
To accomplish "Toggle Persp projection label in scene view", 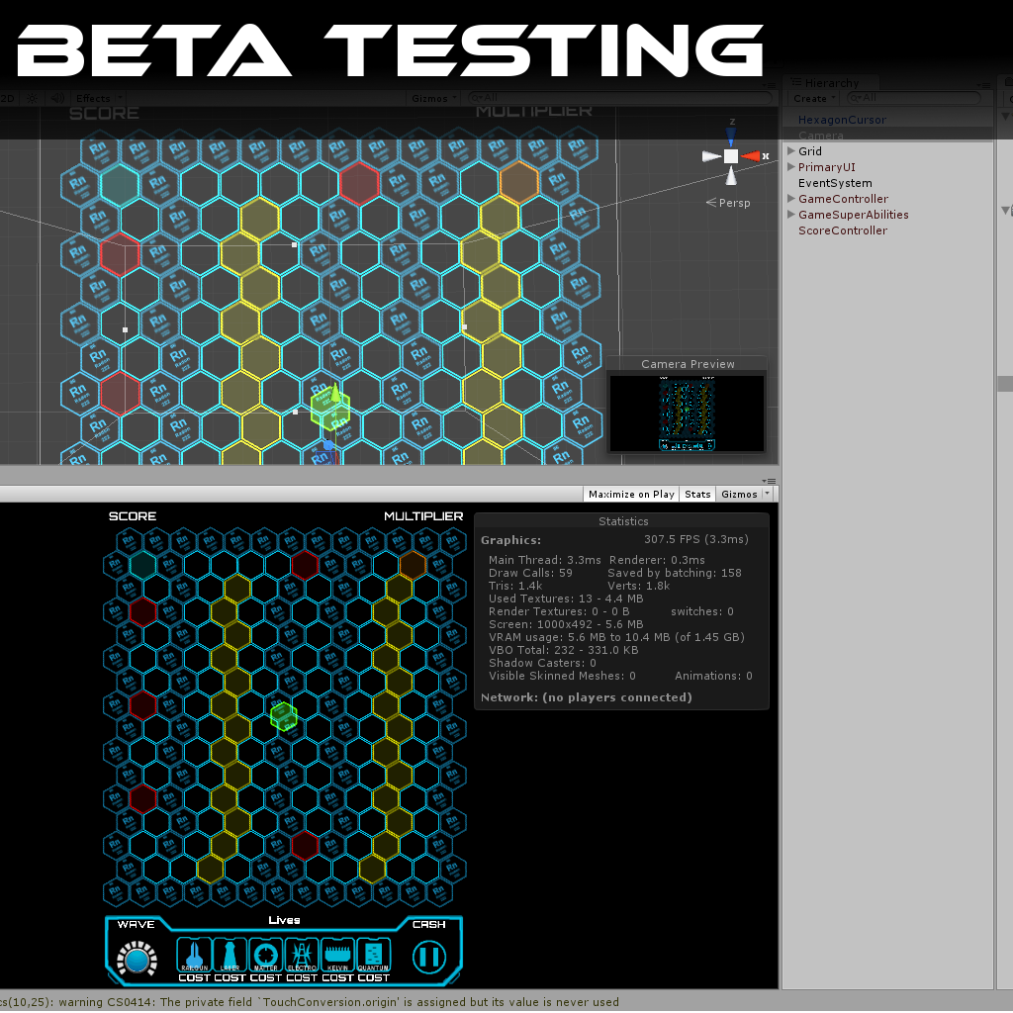I will [x=728, y=203].
